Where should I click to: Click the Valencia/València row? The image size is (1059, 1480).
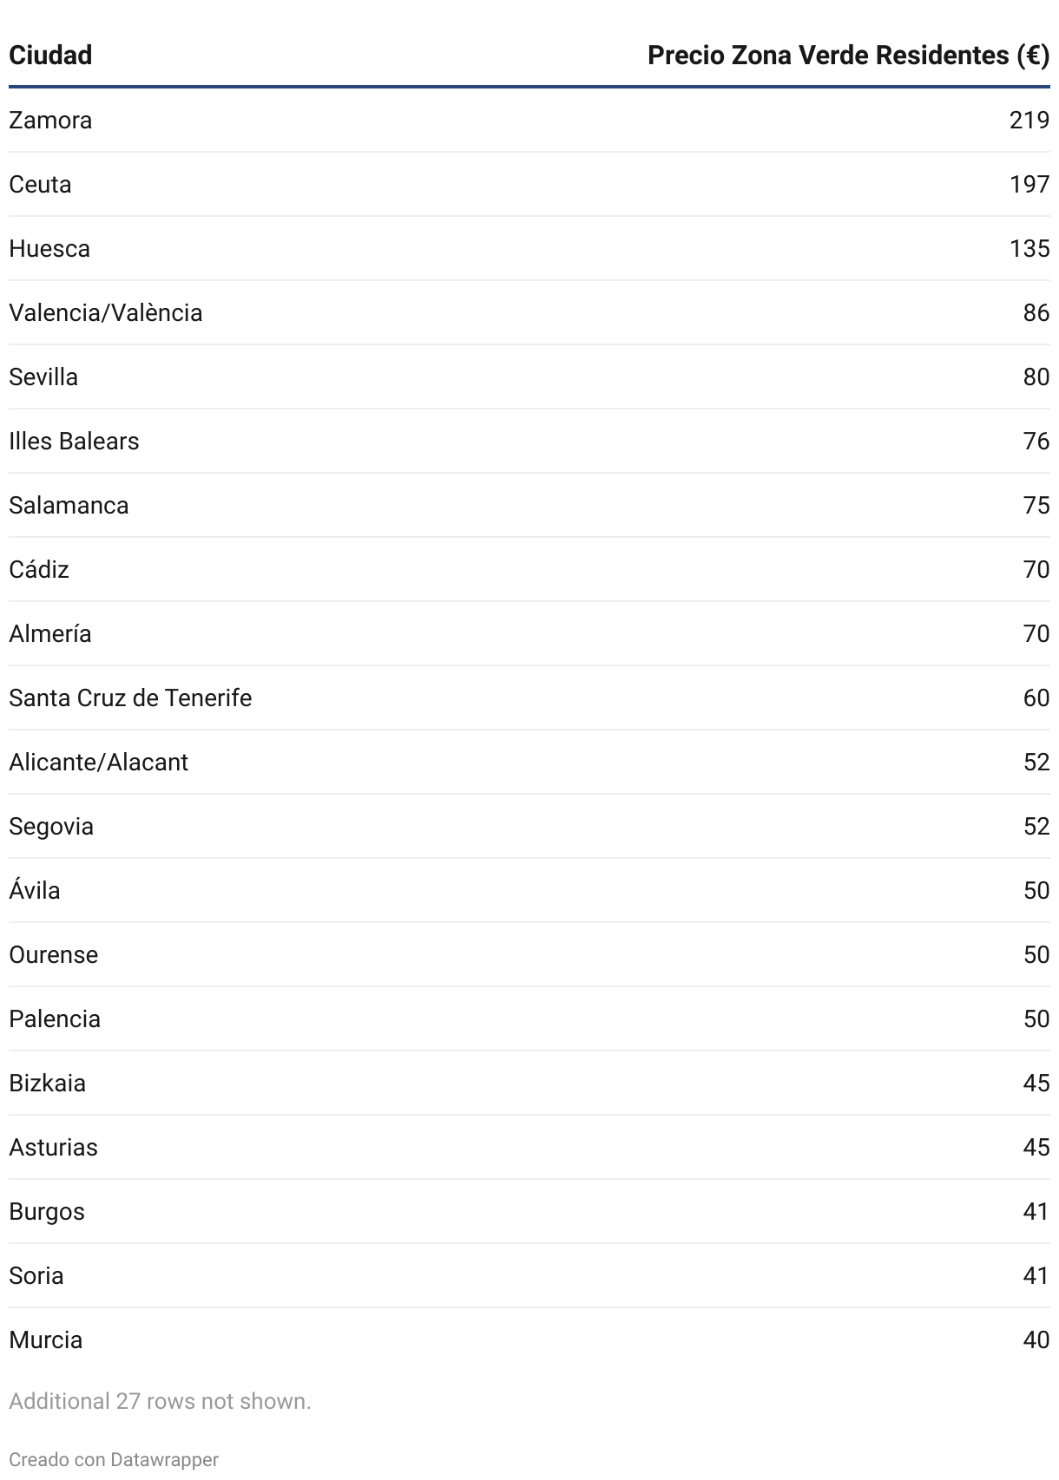529,312
